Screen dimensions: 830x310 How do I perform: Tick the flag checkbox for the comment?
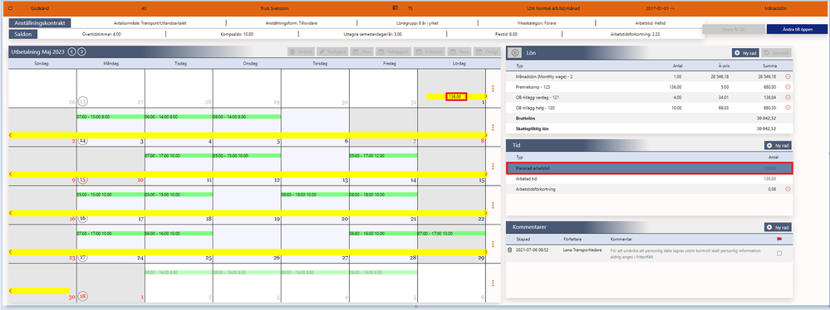[x=779, y=254]
